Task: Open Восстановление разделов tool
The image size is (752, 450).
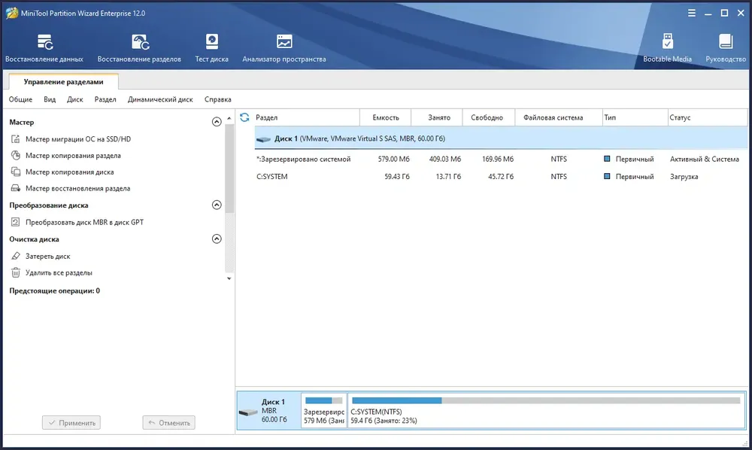Action: click(x=139, y=48)
